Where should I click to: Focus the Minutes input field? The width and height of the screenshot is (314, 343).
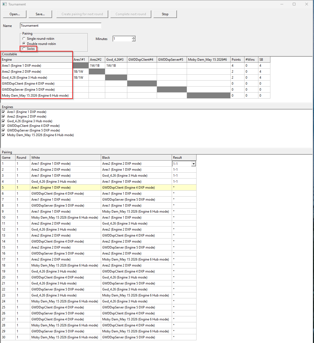click(x=122, y=39)
